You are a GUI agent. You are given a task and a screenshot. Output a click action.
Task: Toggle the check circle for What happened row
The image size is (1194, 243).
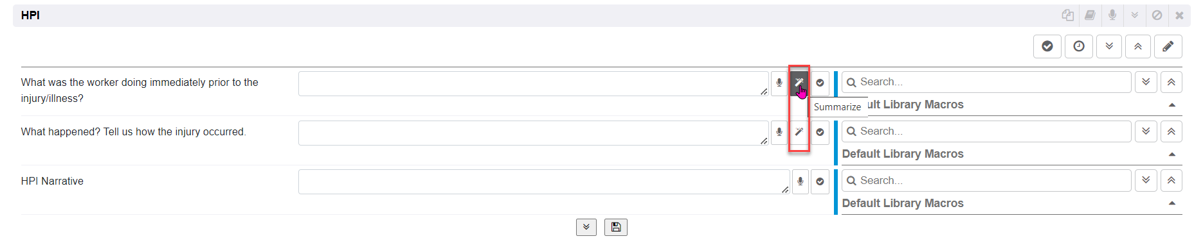(820, 131)
